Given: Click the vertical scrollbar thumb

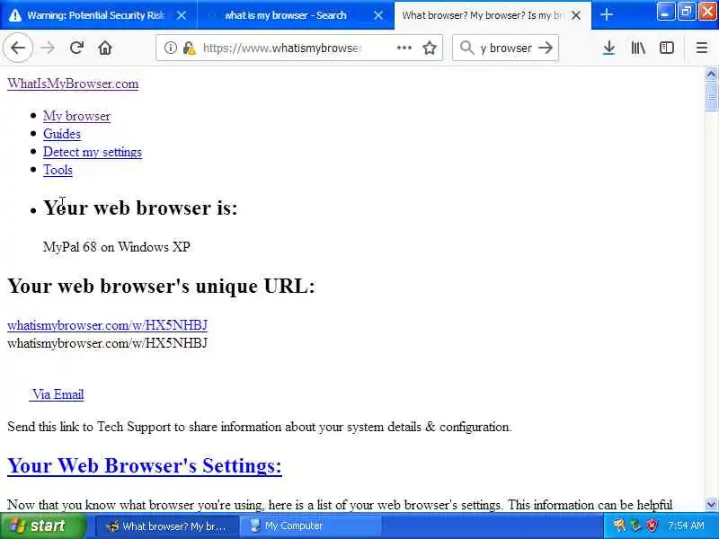Looking at the screenshot, I should pyautogui.click(x=711, y=96).
